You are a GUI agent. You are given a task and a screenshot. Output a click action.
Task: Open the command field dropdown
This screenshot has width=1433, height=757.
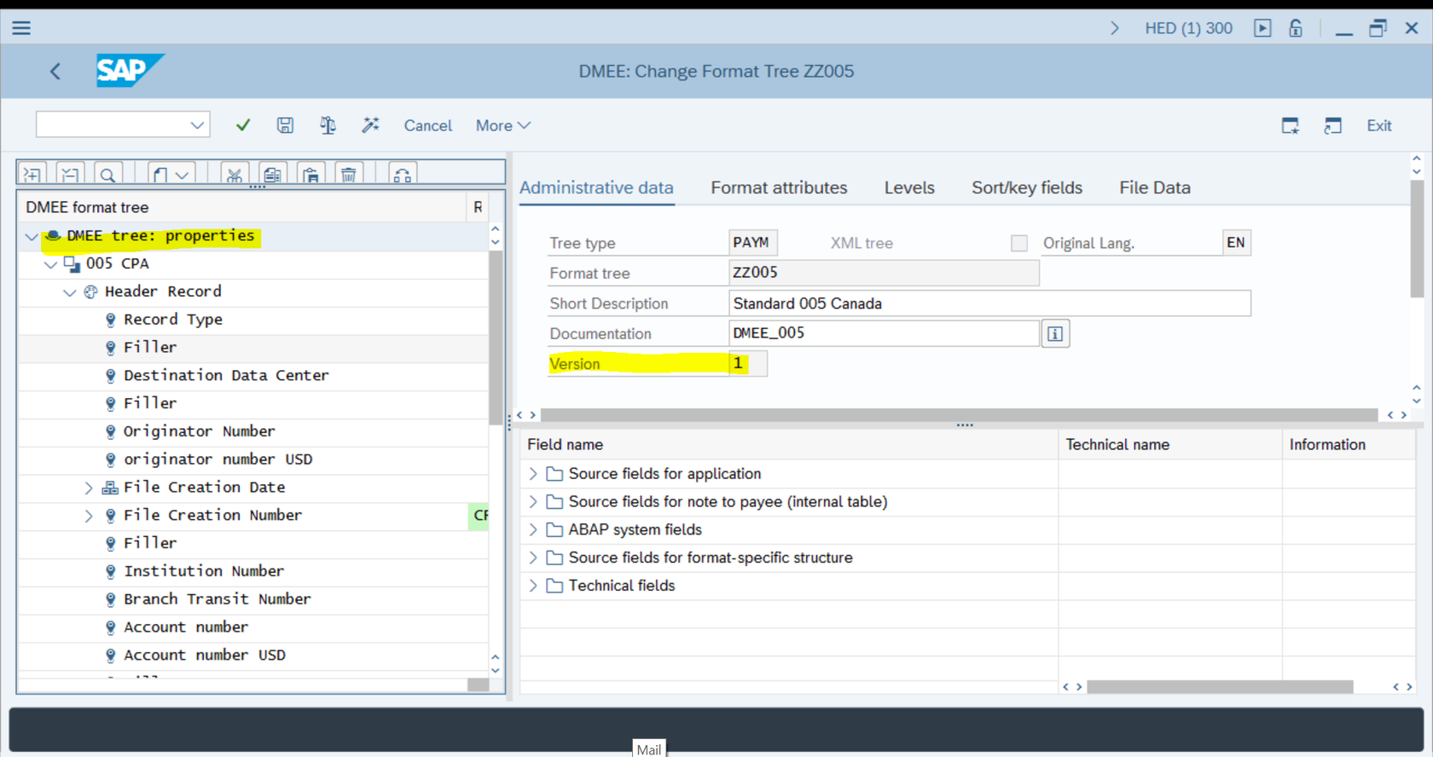click(197, 125)
